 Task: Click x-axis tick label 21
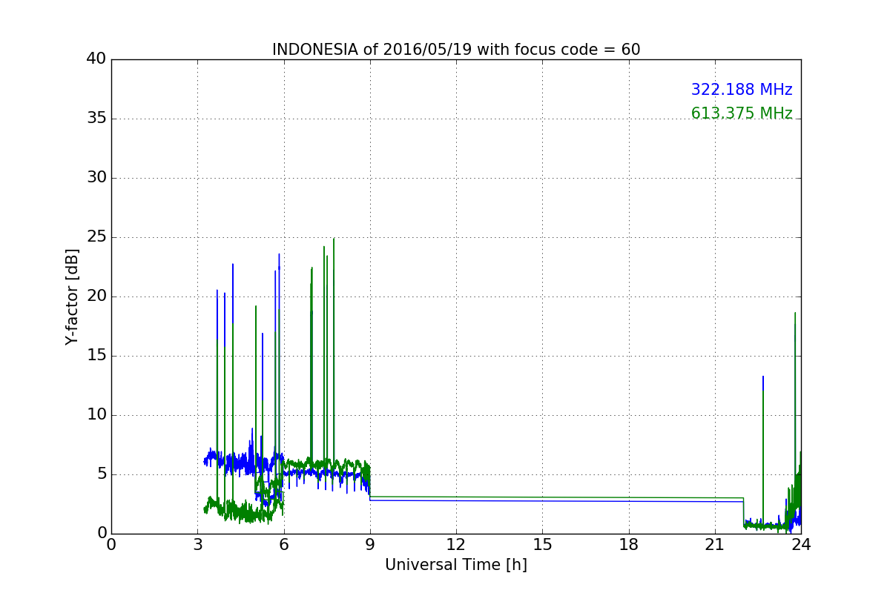[x=715, y=544]
